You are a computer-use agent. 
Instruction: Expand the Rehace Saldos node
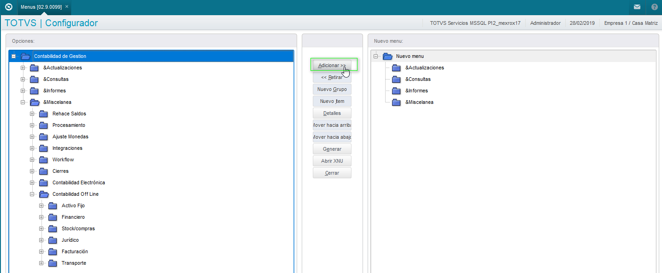click(x=32, y=114)
